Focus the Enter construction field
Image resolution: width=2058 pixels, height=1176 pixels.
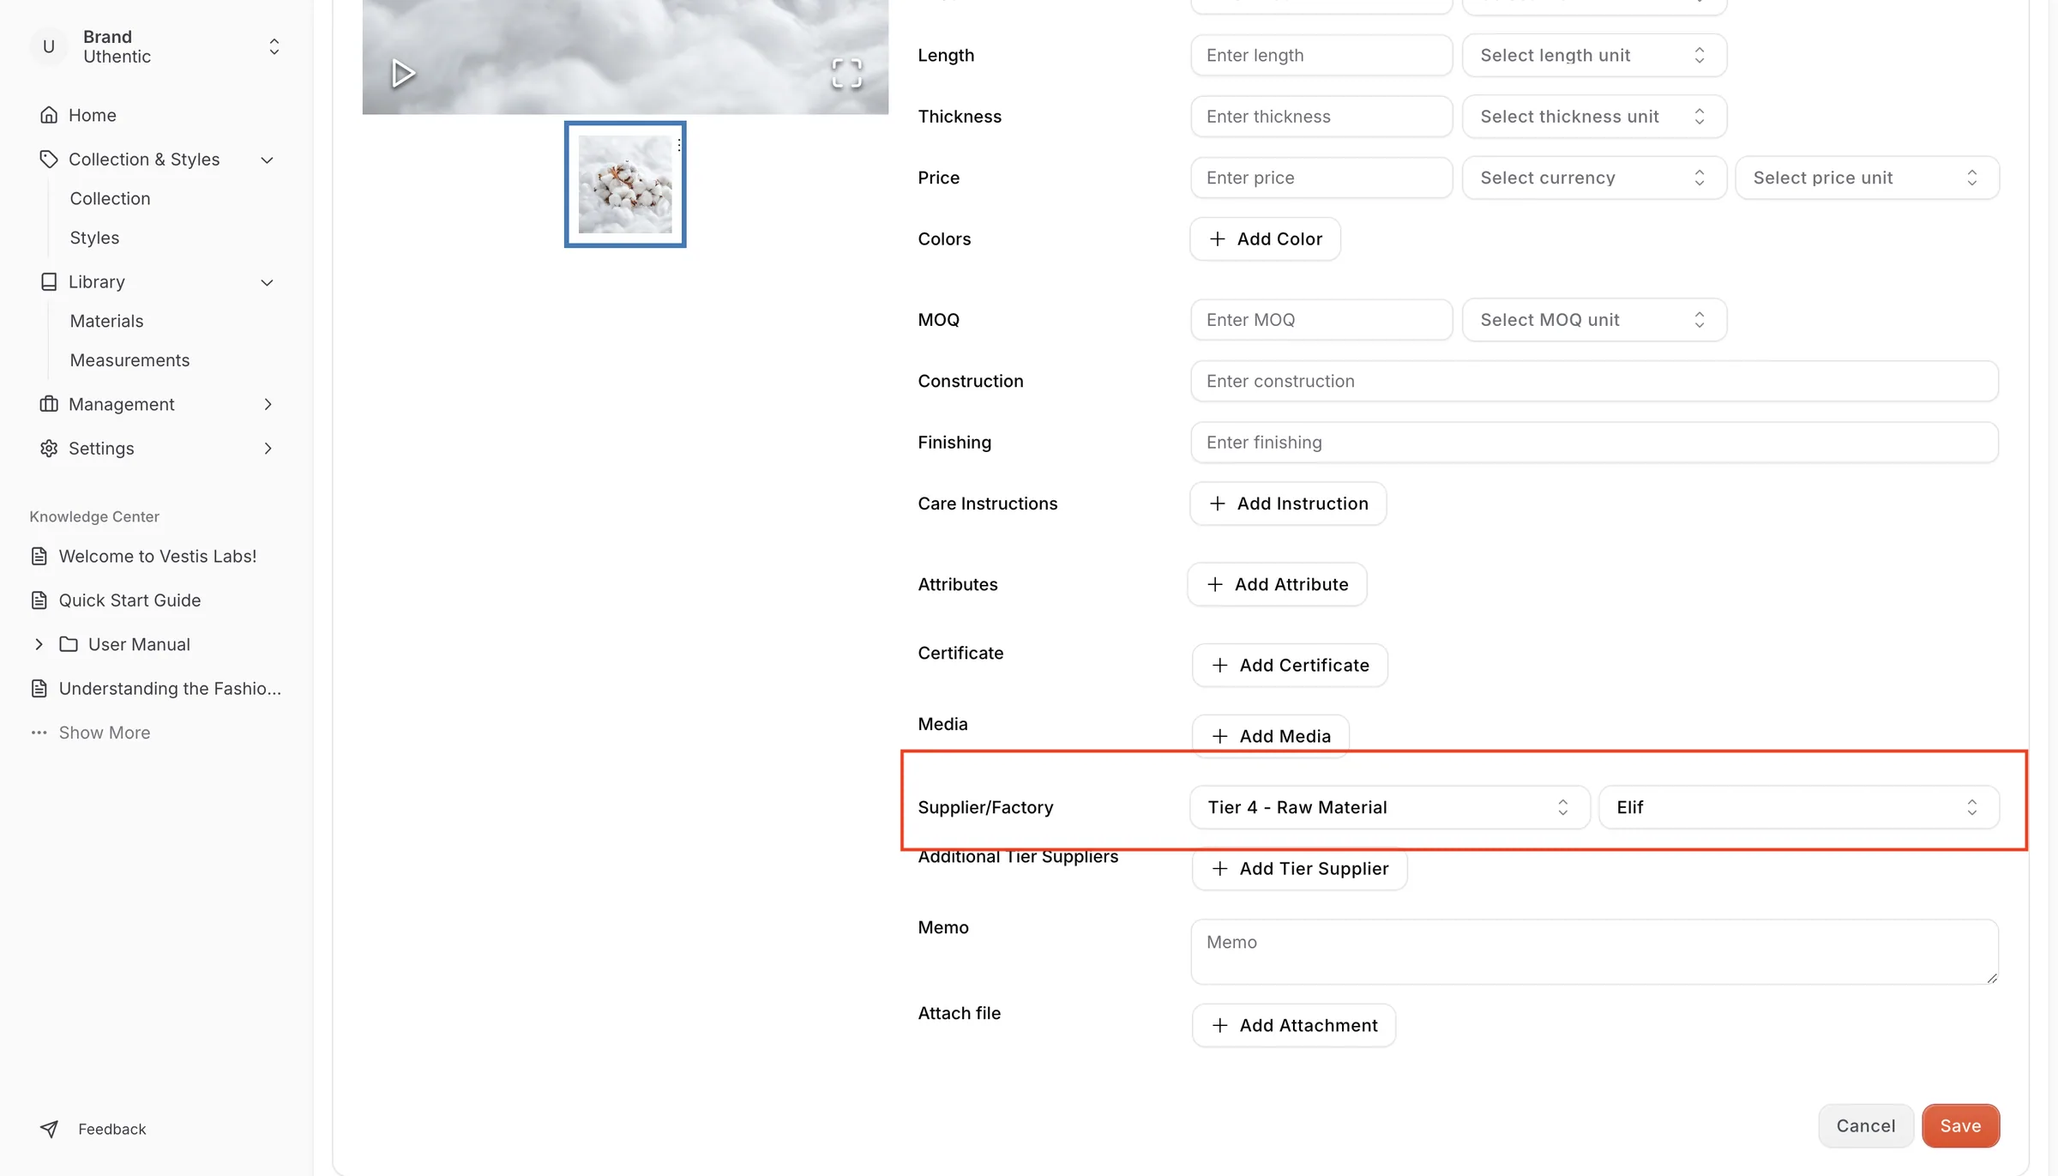point(1594,381)
